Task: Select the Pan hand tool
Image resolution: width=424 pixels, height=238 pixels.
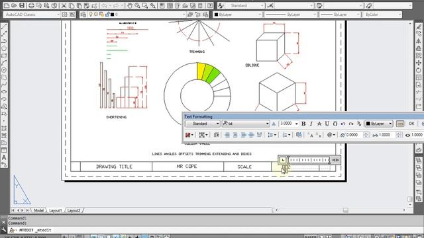Action: (x=130, y=5)
